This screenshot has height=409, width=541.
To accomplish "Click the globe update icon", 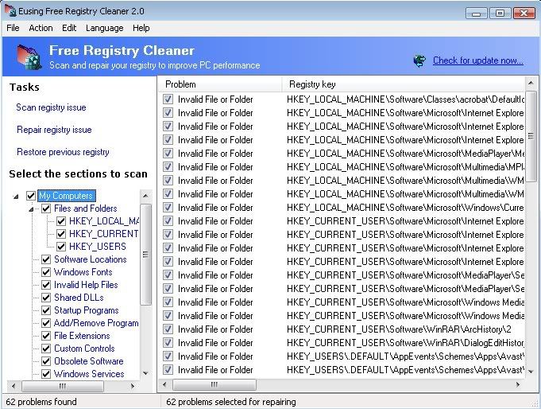I will coord(419,60).
